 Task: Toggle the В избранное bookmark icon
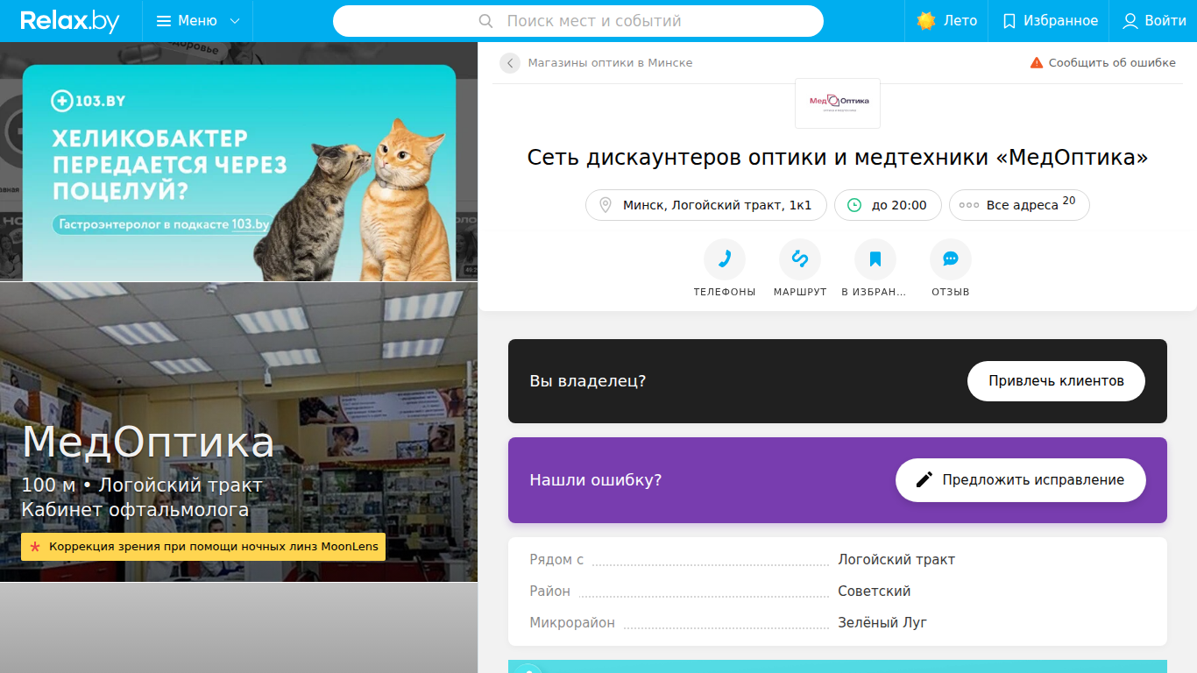[875, 259]
